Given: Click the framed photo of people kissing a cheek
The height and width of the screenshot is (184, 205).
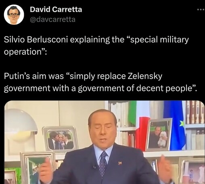Looking at the screenshot, I should [x=61, y=138].
